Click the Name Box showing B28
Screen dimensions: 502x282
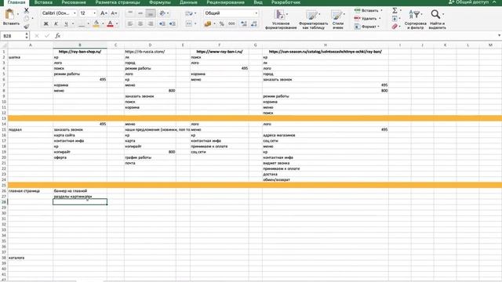click(x=13, y=36)
